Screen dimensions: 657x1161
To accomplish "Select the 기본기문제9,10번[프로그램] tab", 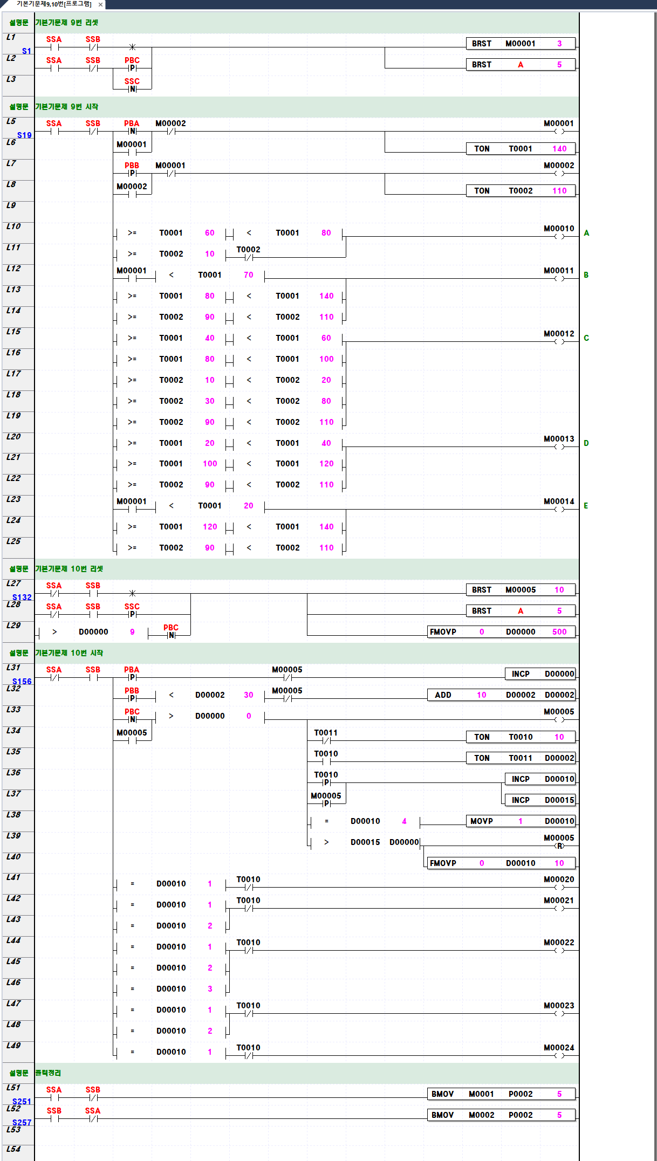I will tap(53, 4).
